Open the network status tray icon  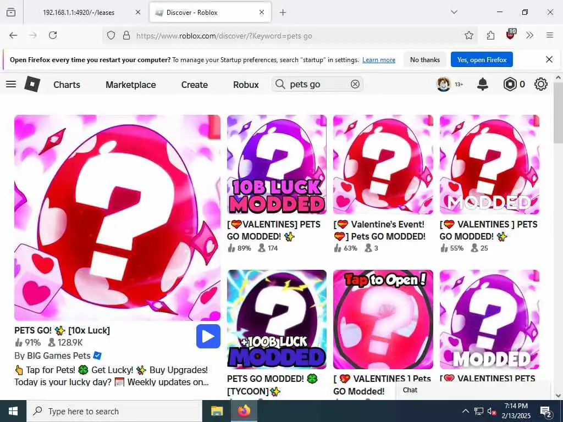click(x=479, y=411)
